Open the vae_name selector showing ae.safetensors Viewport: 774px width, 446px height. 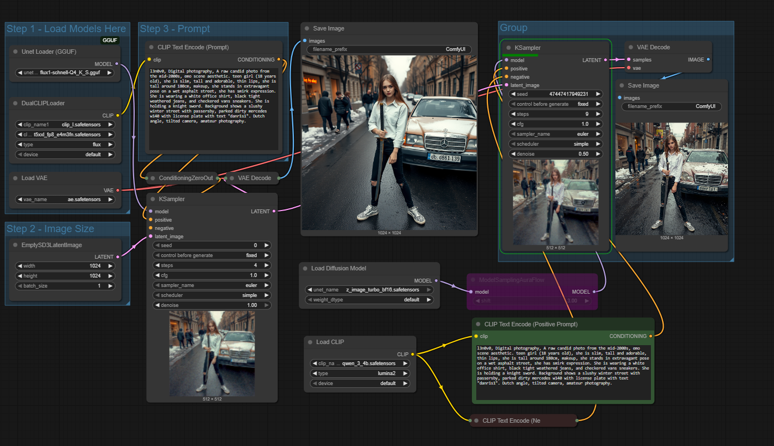tap(65, 199)
